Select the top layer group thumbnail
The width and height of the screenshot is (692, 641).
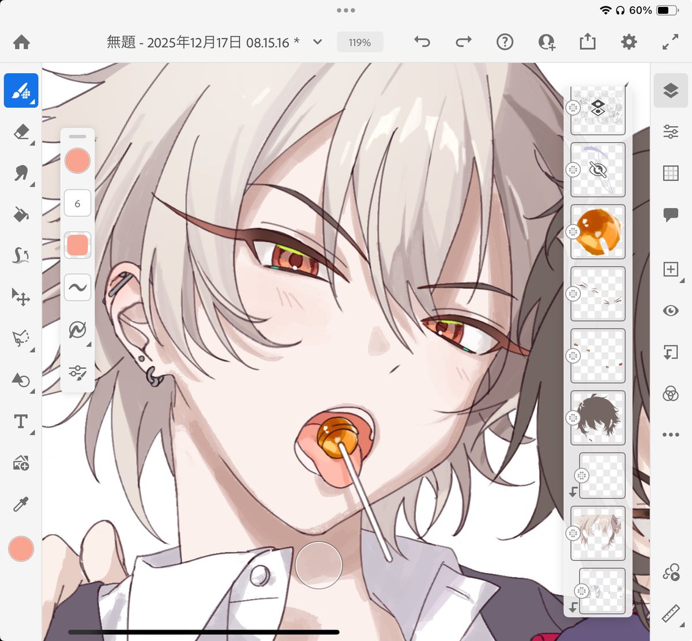click(598, 111)
